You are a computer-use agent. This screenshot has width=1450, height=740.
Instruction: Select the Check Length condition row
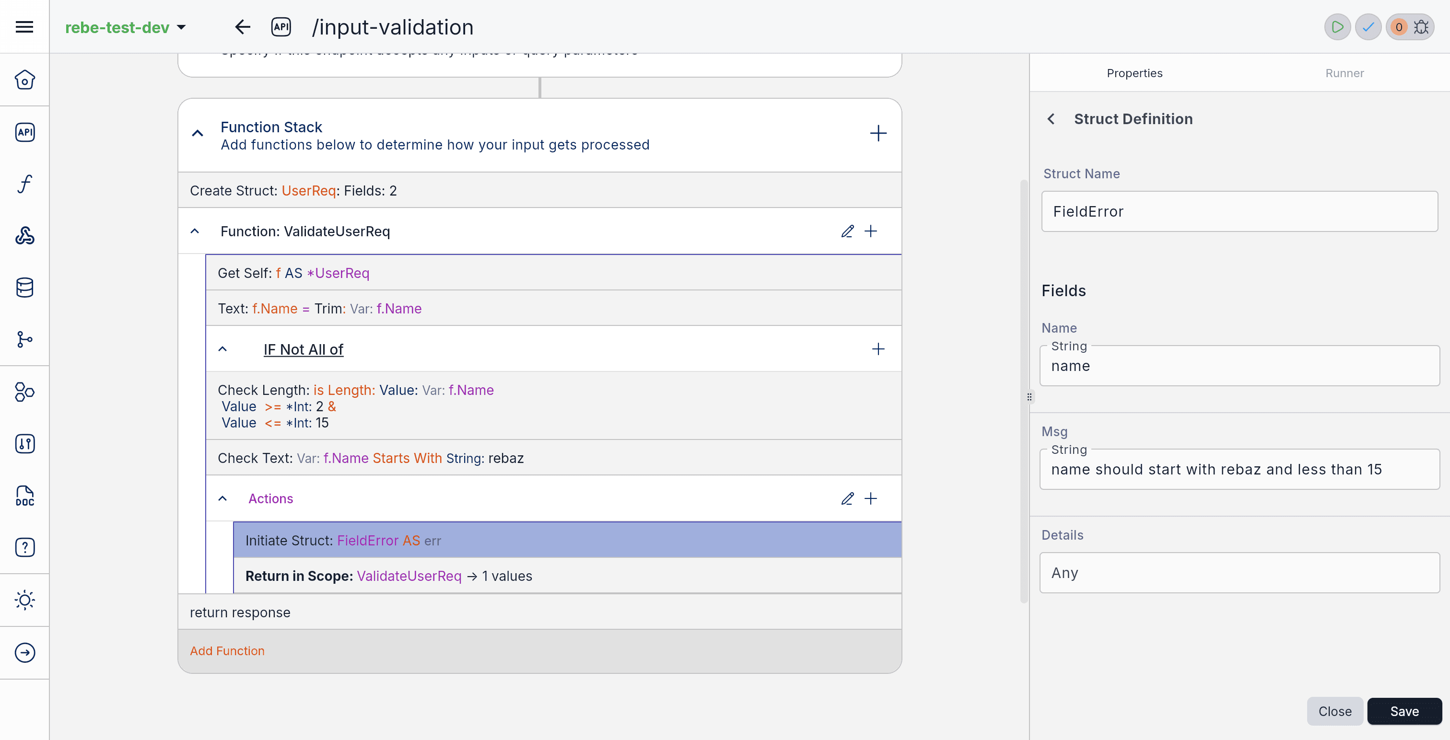554,406
